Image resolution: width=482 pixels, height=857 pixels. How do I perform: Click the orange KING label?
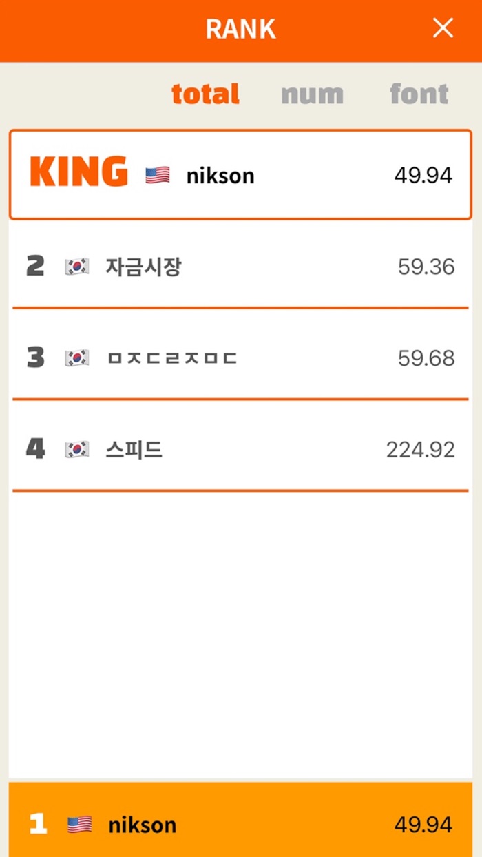(x=78, y=172)
